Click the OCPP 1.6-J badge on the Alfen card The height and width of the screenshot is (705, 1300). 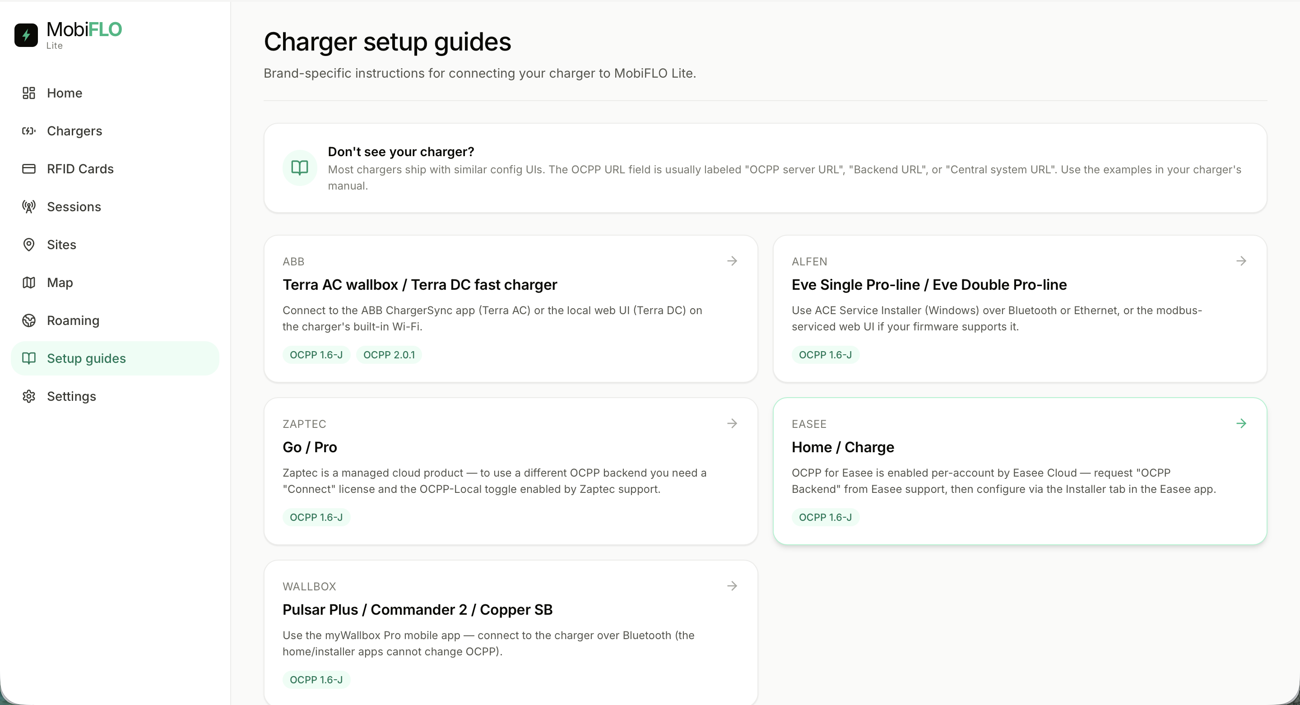pyautogui.click(x=825, y=355)
